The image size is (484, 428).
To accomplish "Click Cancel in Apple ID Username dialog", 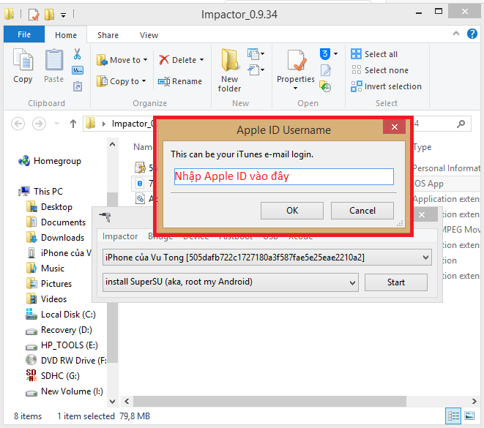I will click(362, 211).
